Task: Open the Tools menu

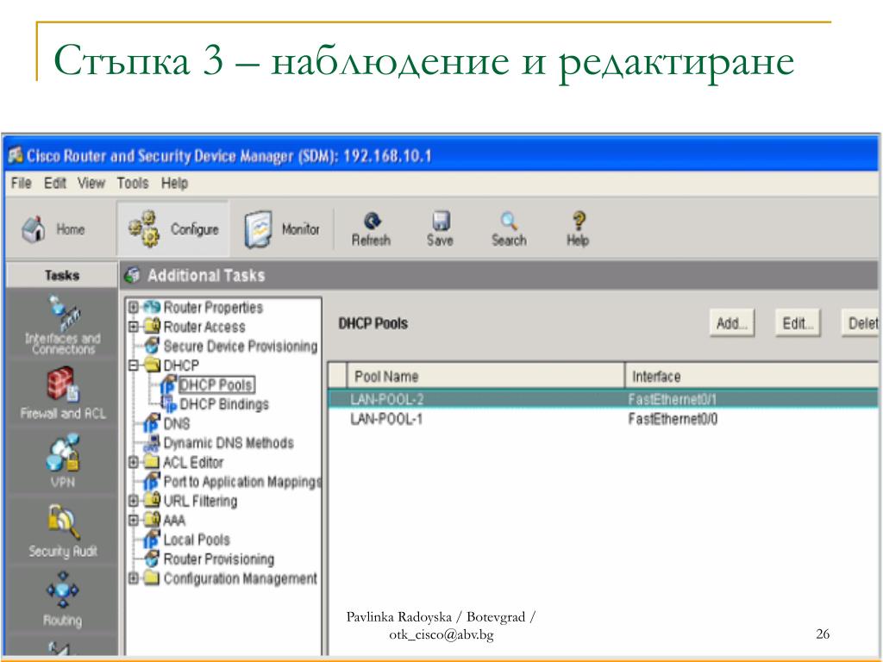Action: 133,183
